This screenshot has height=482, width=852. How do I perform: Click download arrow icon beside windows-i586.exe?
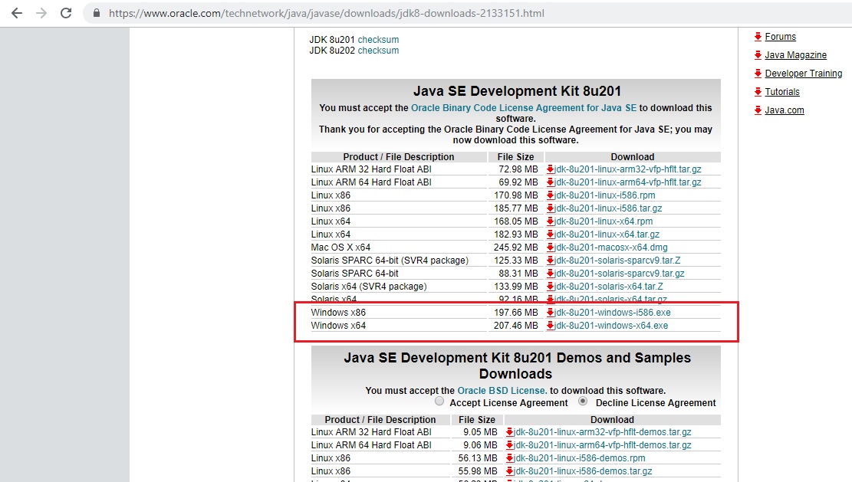551,313
